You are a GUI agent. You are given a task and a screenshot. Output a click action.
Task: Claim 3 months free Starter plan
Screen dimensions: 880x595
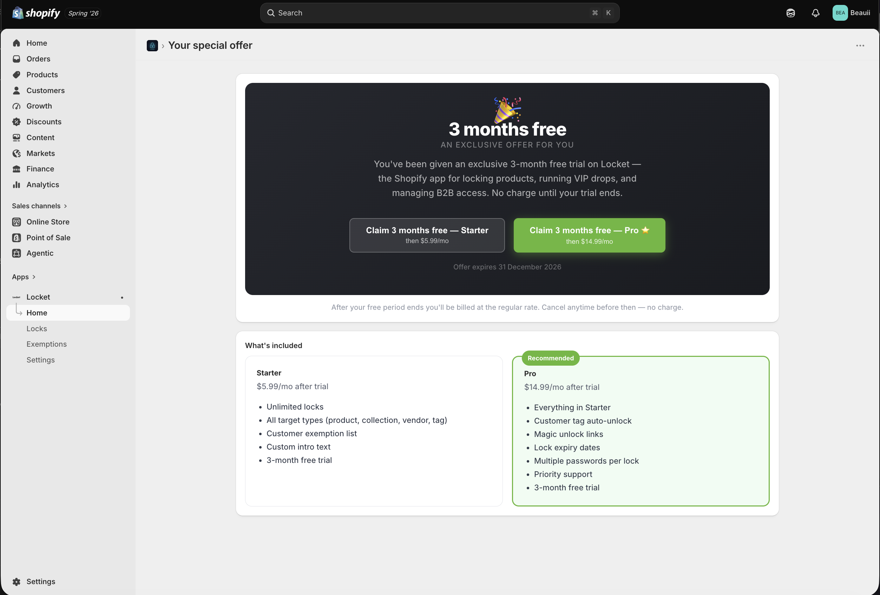pyautogui.click(x=427, y=235)
